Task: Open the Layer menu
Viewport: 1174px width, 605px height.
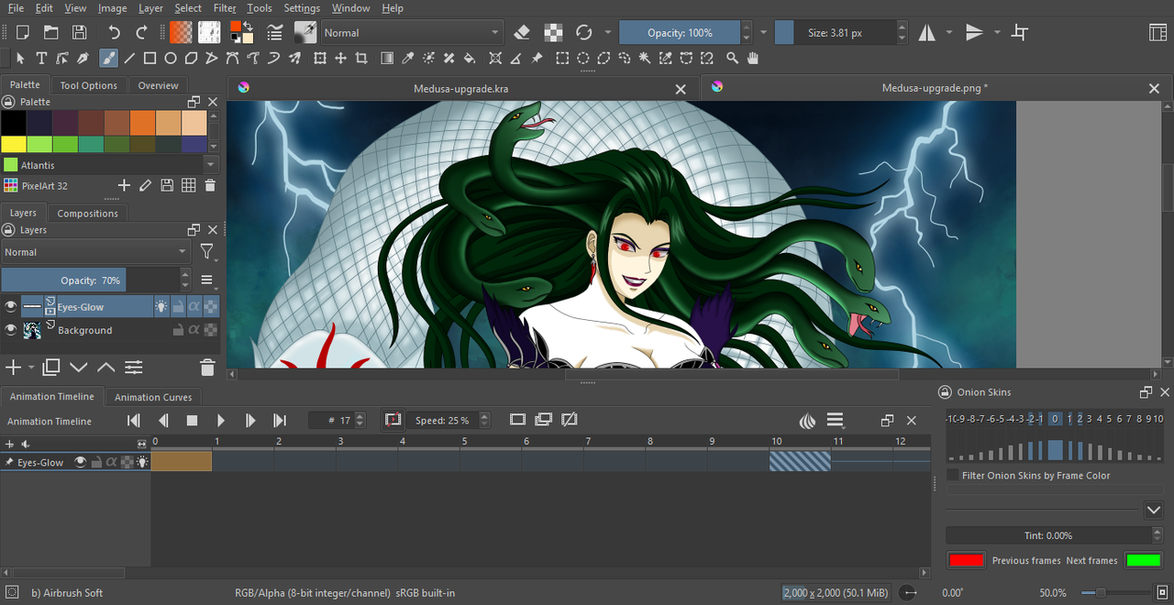Action: tap(150, 8)
